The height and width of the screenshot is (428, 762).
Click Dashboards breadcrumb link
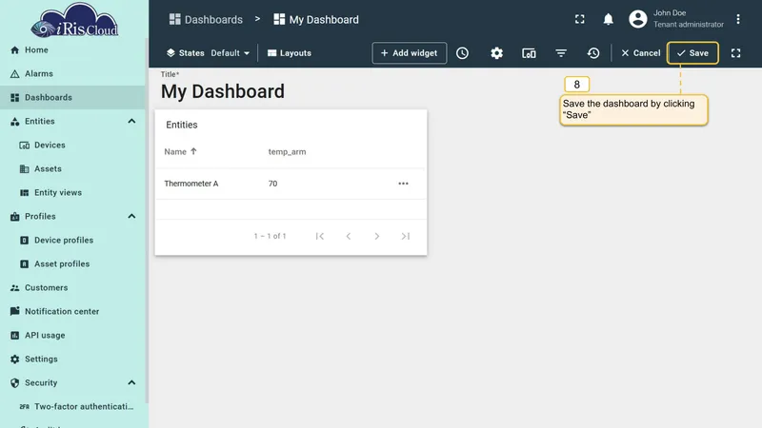[x=206, y=19]
